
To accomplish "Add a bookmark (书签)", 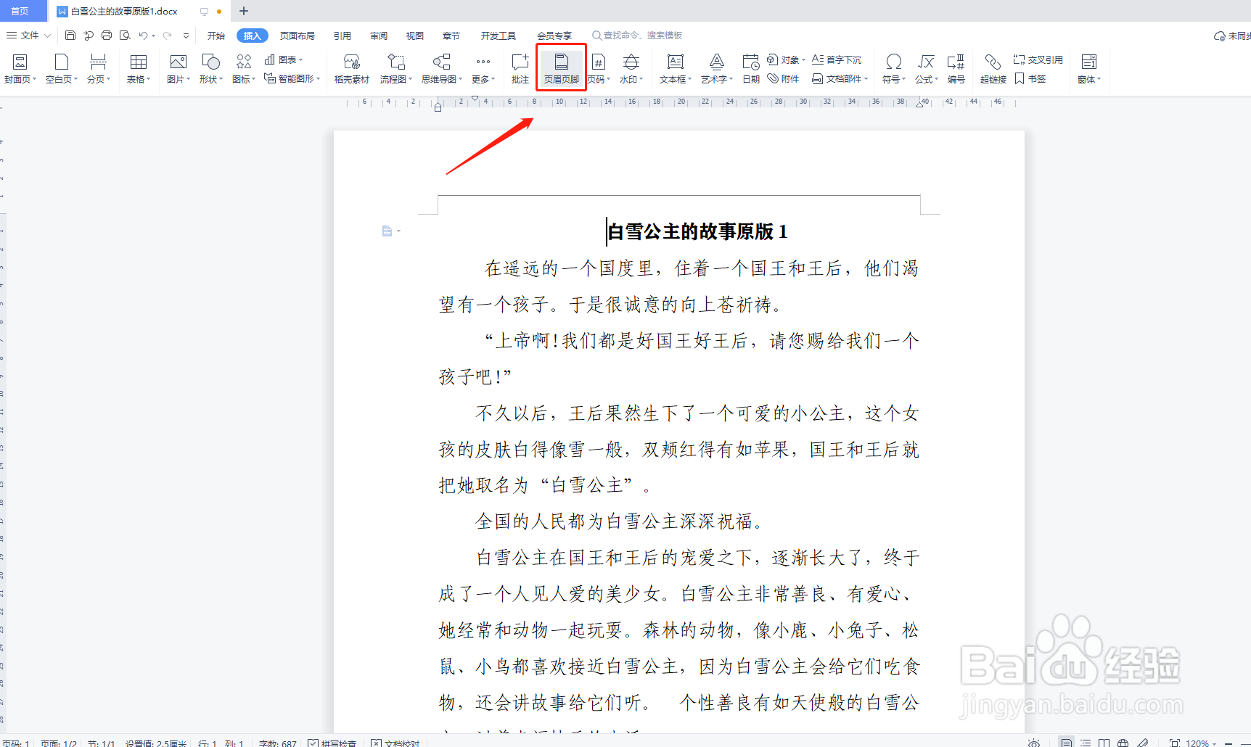I will point(1030,78).
